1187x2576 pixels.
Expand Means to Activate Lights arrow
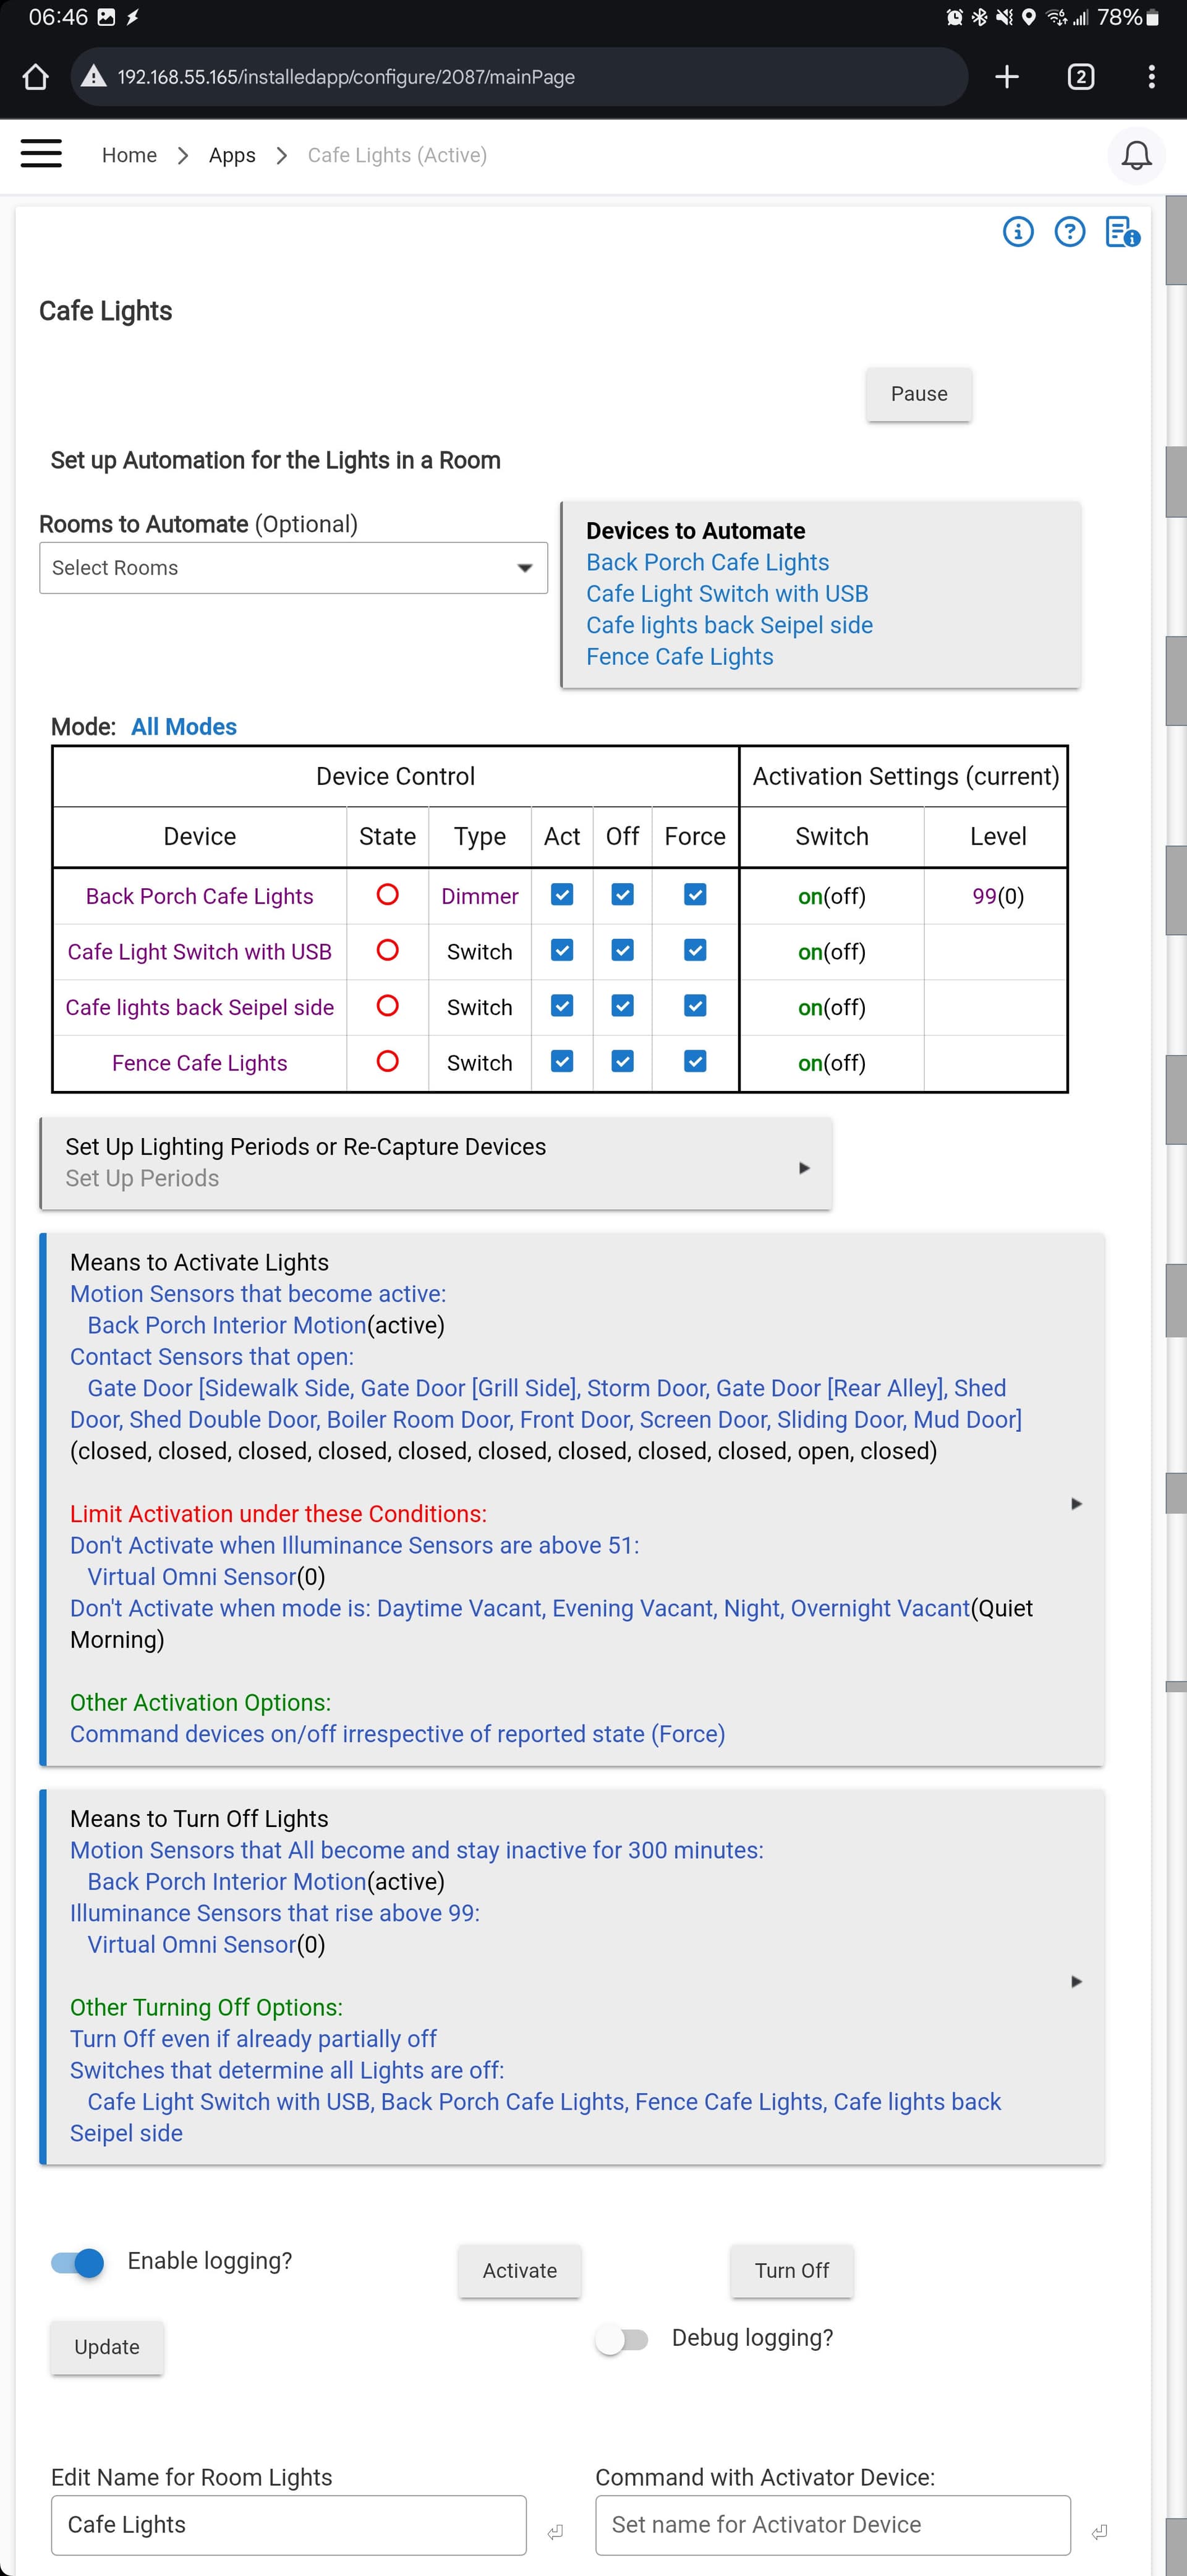[1076, 1504]
